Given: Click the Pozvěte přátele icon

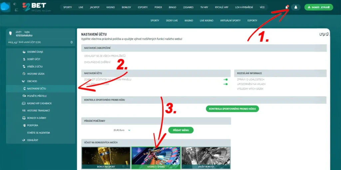Looking at the screenshot, I should tap(24, 96).
